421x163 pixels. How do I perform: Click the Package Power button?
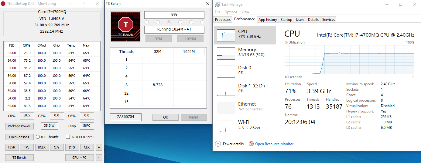(19, 126)
